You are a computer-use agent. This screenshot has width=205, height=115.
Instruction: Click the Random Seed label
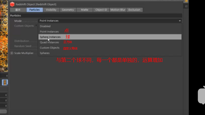point(23,46)
